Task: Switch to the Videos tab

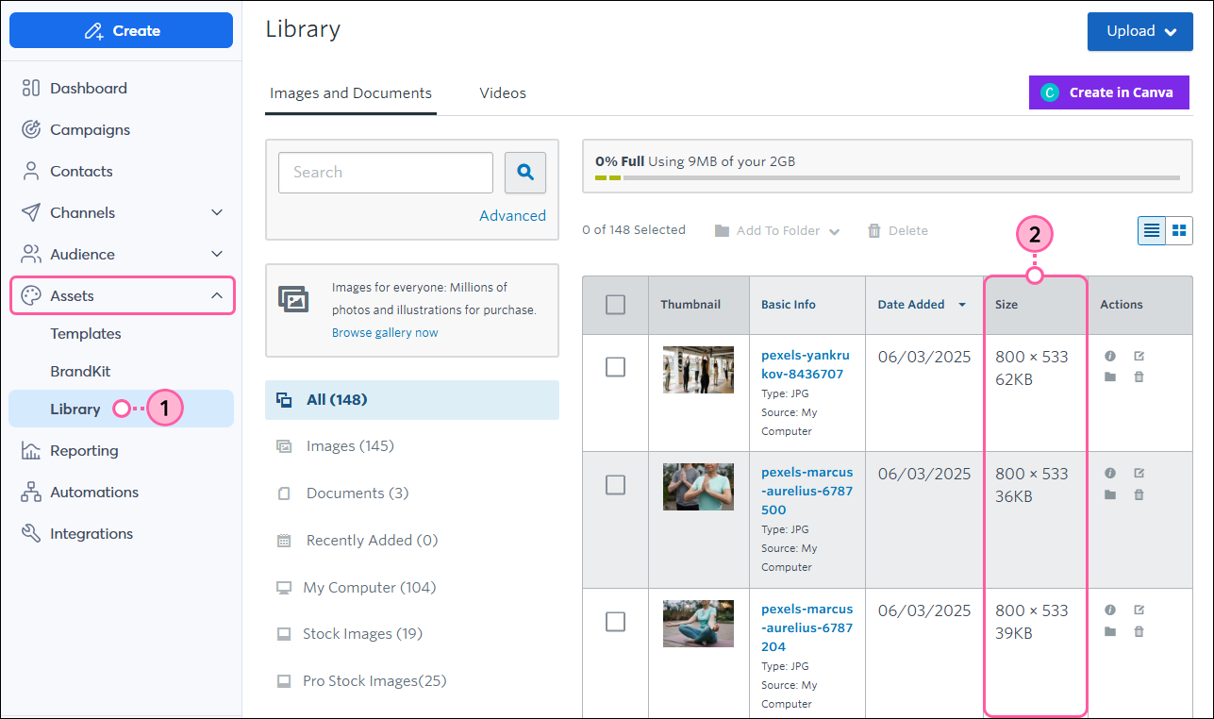Action: [x=502, y=93]
